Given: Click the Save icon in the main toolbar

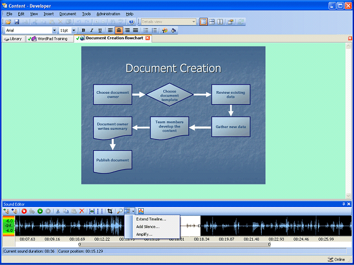Looking at the screenshot, I should [x=17, y=22].
